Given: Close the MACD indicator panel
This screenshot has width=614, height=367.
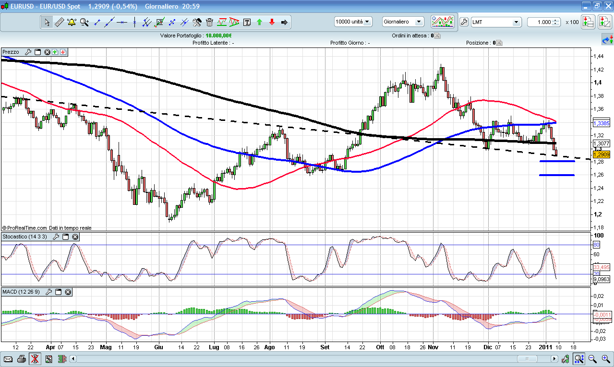Looking at the screenshot, I should 68,292.
